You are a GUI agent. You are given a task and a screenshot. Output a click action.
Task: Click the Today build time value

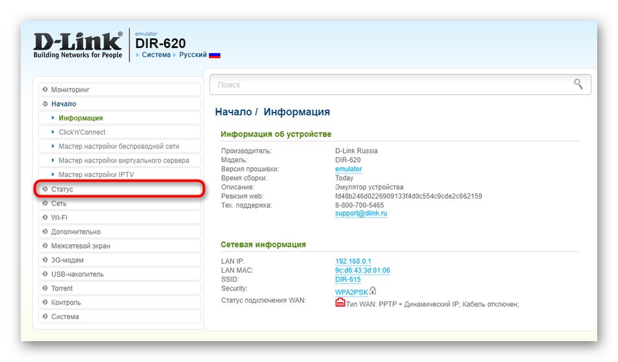(x=344, y=178)
